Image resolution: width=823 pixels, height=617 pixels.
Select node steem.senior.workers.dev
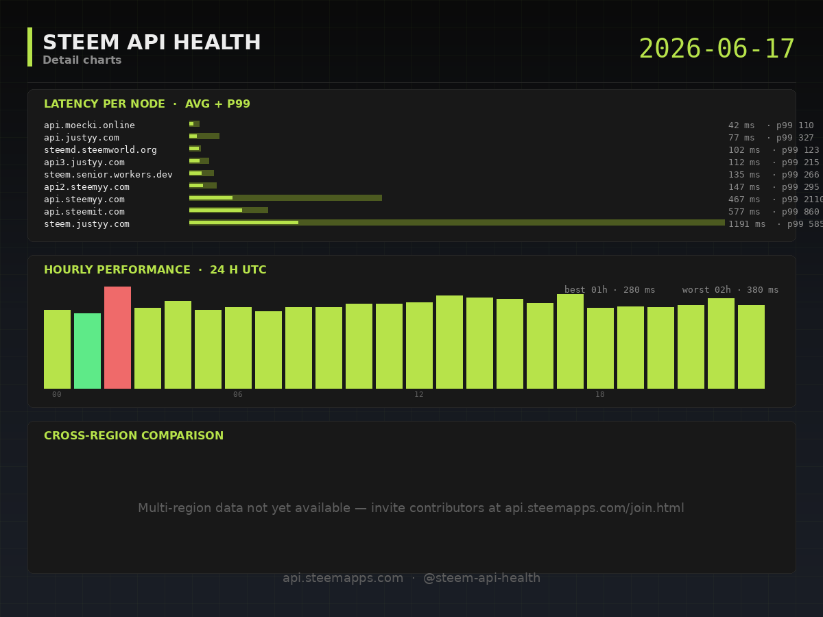(108, 175)
